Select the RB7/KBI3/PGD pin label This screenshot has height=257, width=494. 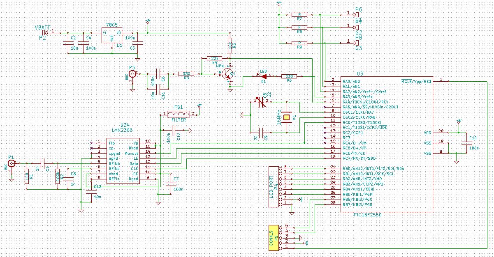coord(357,205)
